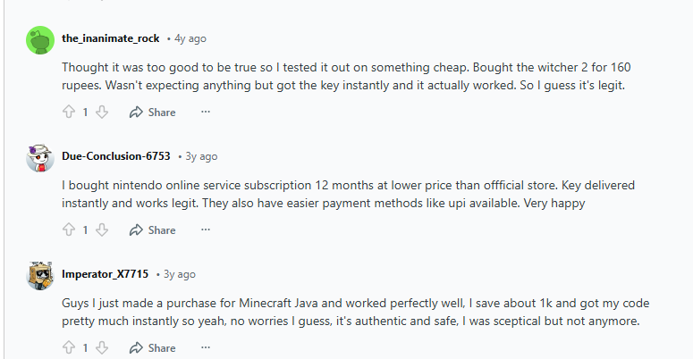The image size is (693, 359).
Task: Share the_inanimate_rock's witcher 2 comment
Action: (x=152, y=113)
